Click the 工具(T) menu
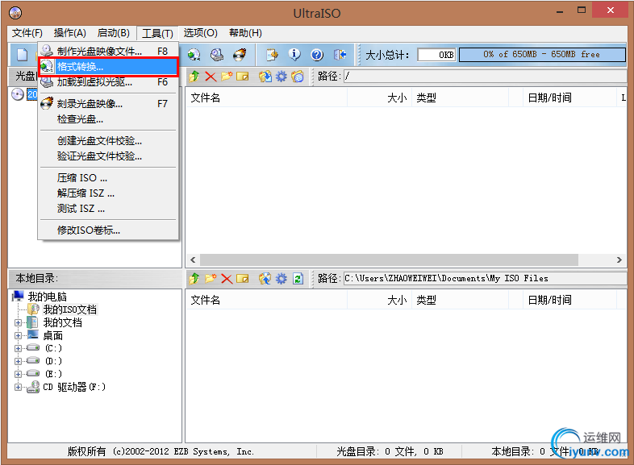 point(157,33)
